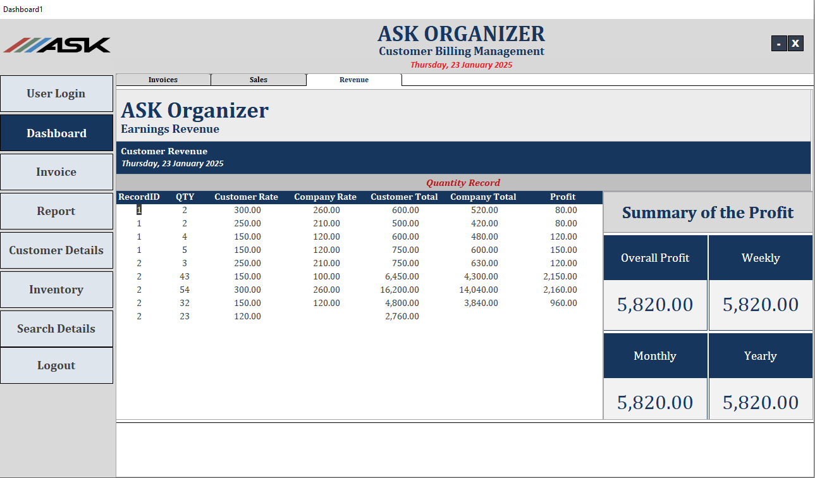Open the Report section
This screenshot has width=815, height=478.
click(x=56, y=211)
